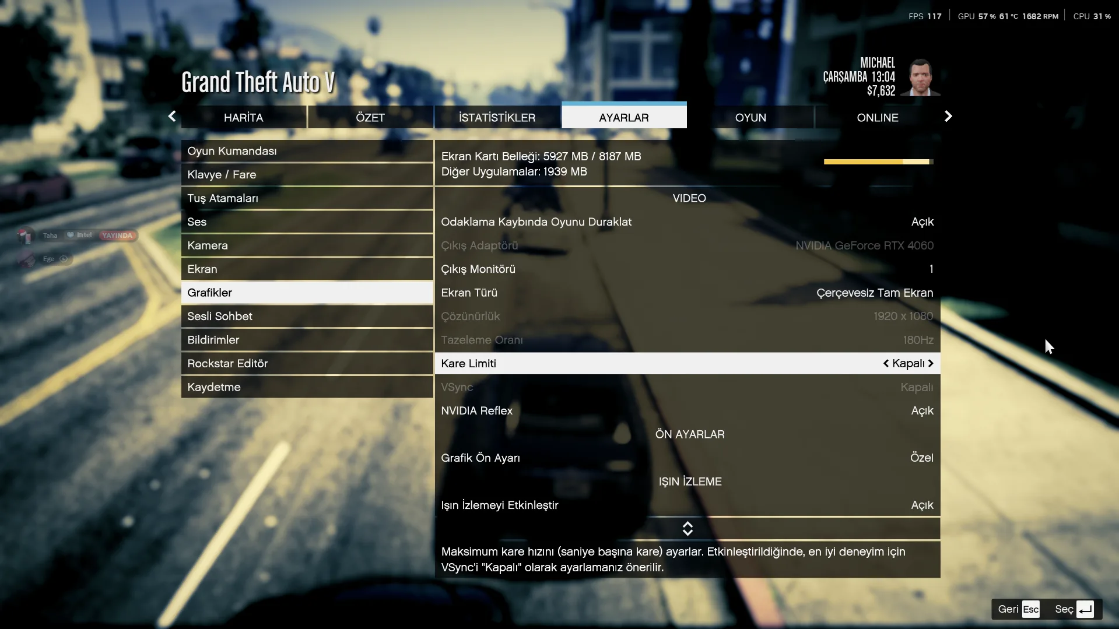
Task: Open Tuş Atamaları settings
Action: (x=307, y=198)
